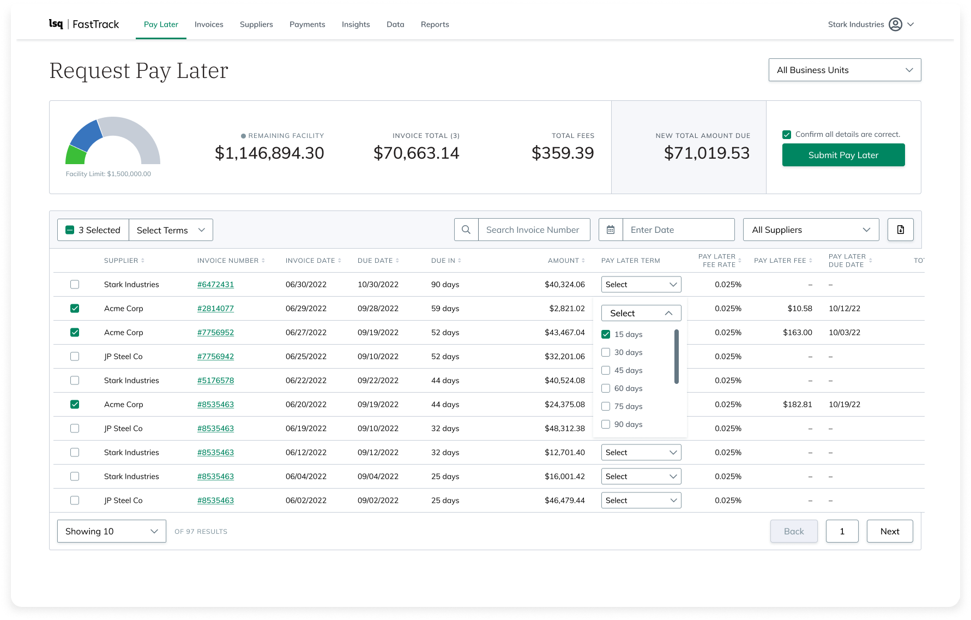Image resolution: width=971 pixels, height=620 pixels.
Task: Check the row for invoice #5176578
Action: 75,381
